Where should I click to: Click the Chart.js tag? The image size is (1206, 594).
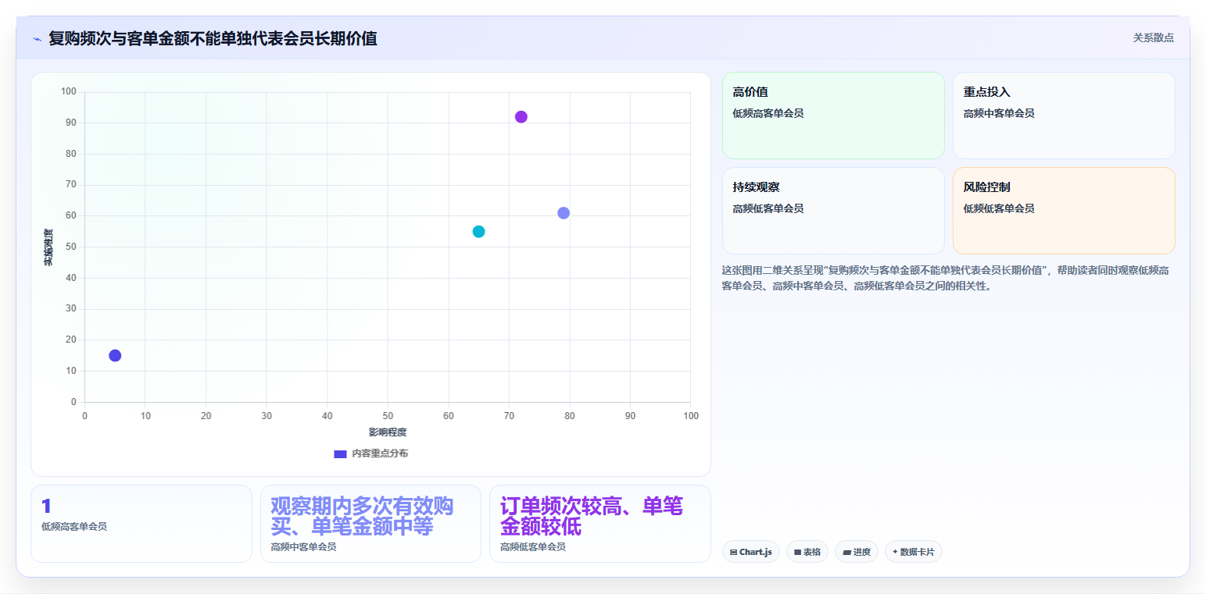click(x=751, y=552)
